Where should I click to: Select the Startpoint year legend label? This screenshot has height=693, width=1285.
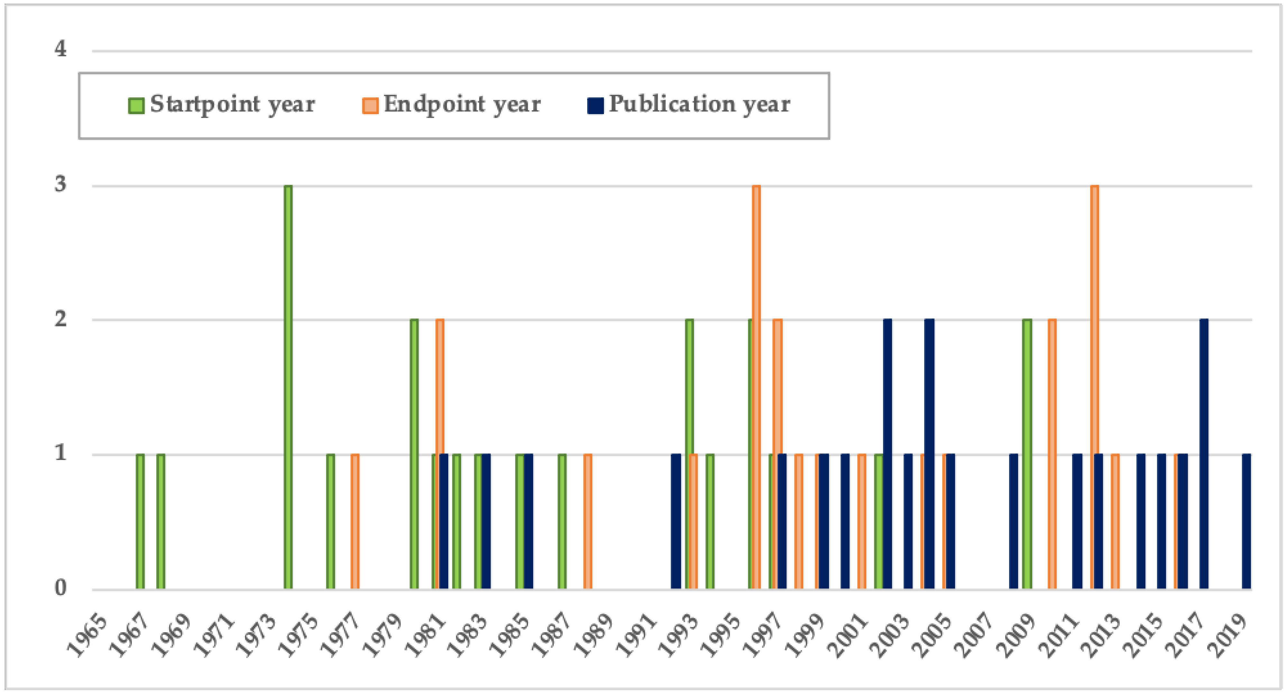pos(232,104)
